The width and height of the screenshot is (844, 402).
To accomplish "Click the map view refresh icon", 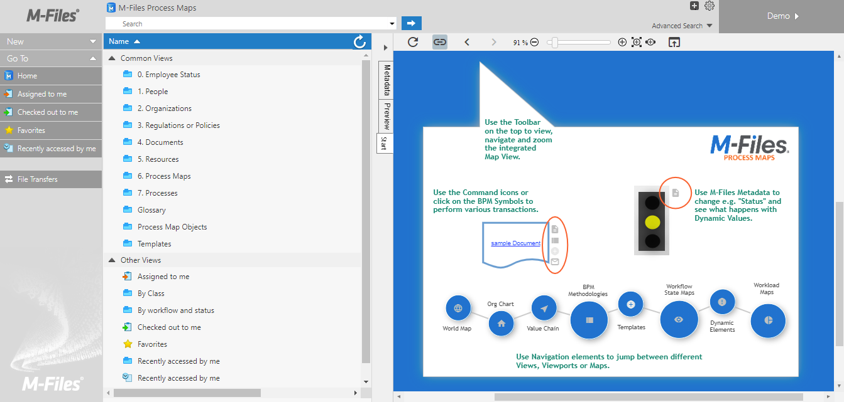I will point(413,42).
